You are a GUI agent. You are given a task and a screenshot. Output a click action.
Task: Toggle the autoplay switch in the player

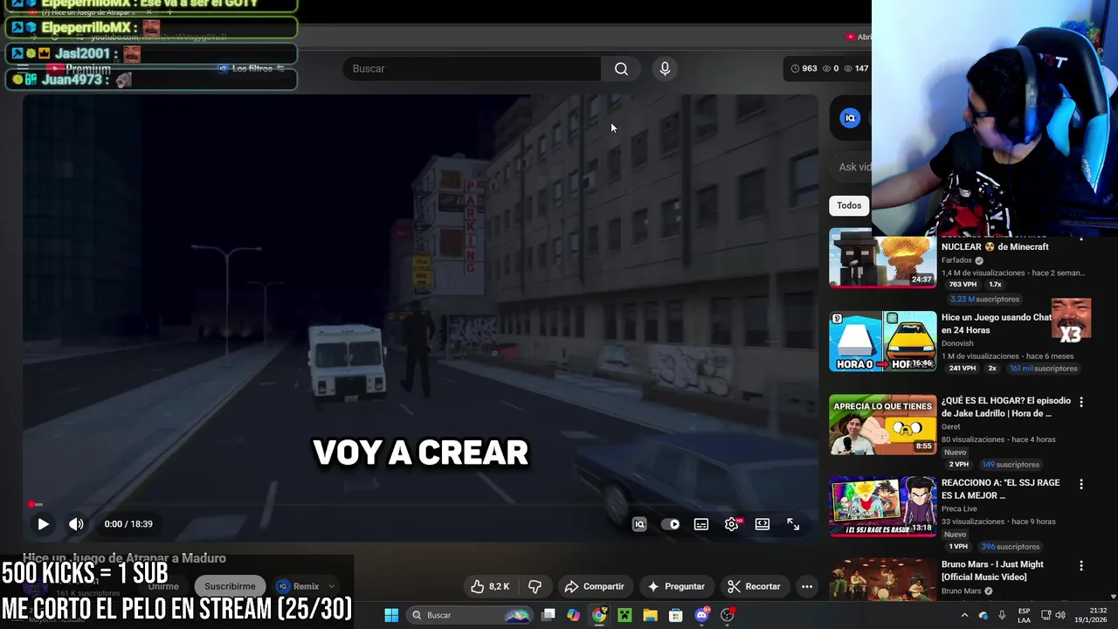670,524
